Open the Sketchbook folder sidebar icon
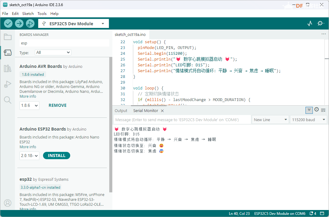Screen dimensions: 329x217 tap(8, 37)
